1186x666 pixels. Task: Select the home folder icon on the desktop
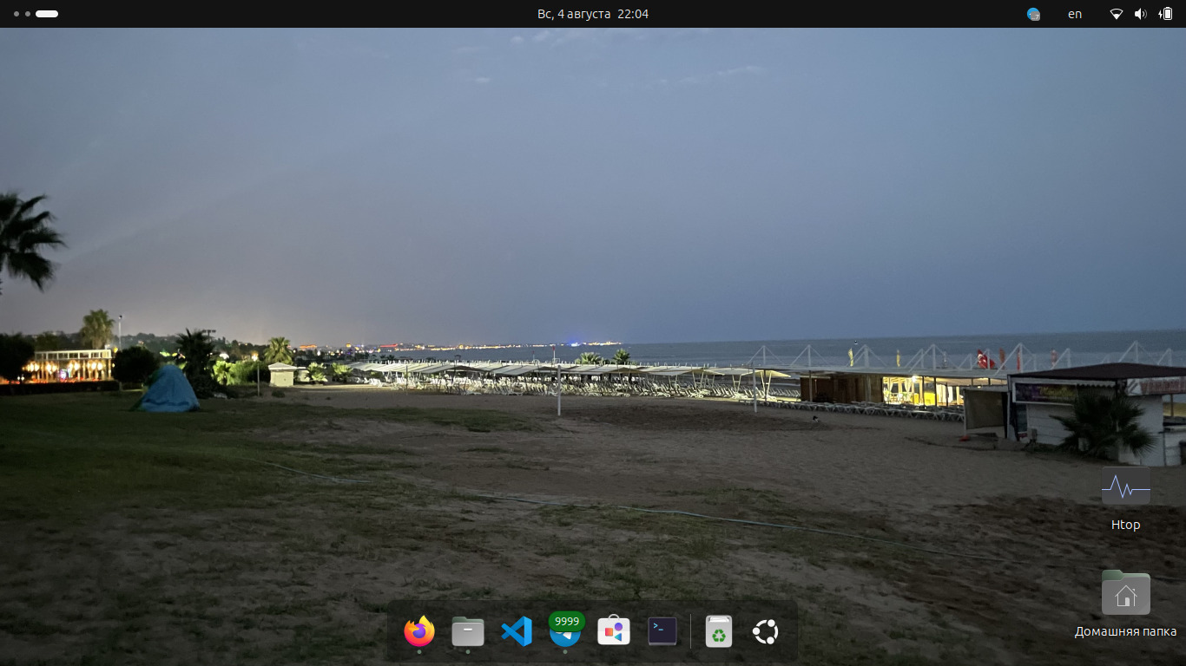point(1125,594)
